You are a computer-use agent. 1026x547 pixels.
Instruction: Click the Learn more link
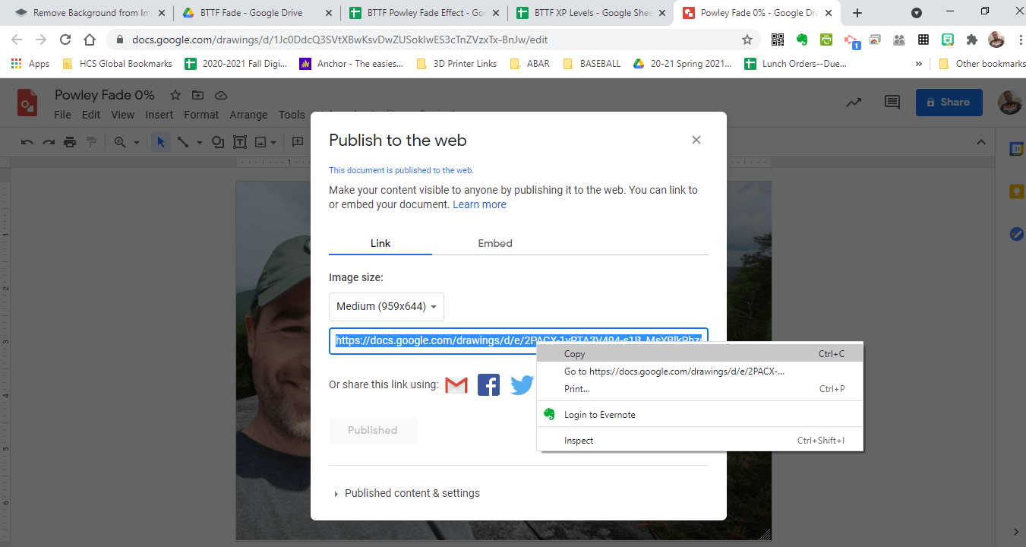[x=479, y=204]
